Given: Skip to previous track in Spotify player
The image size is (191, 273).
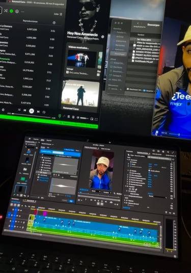Looking at the screenshot, I should click(x=25, y=111).
